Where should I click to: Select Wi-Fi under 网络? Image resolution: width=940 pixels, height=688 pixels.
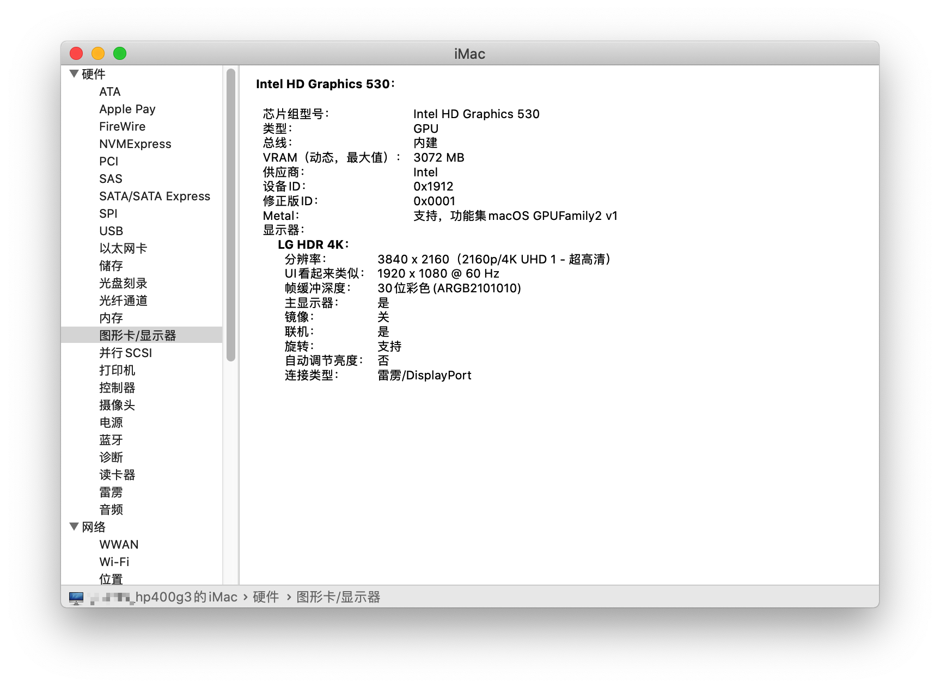click(x=114, y=562)
